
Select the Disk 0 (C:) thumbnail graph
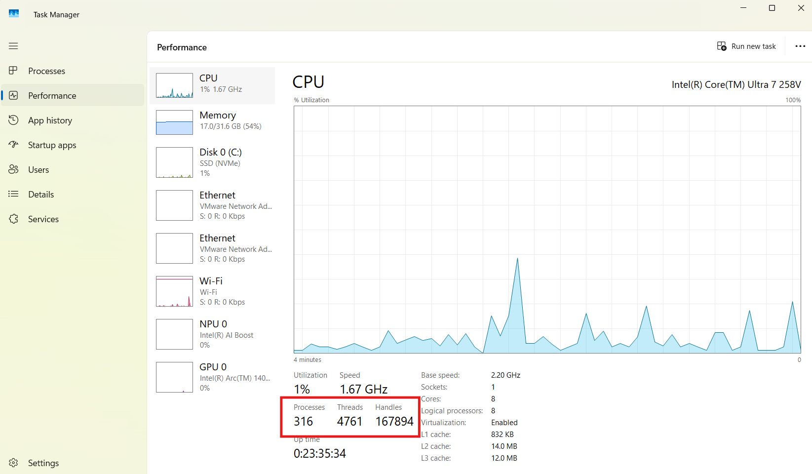pyautogui.click(x=174, y=162)
